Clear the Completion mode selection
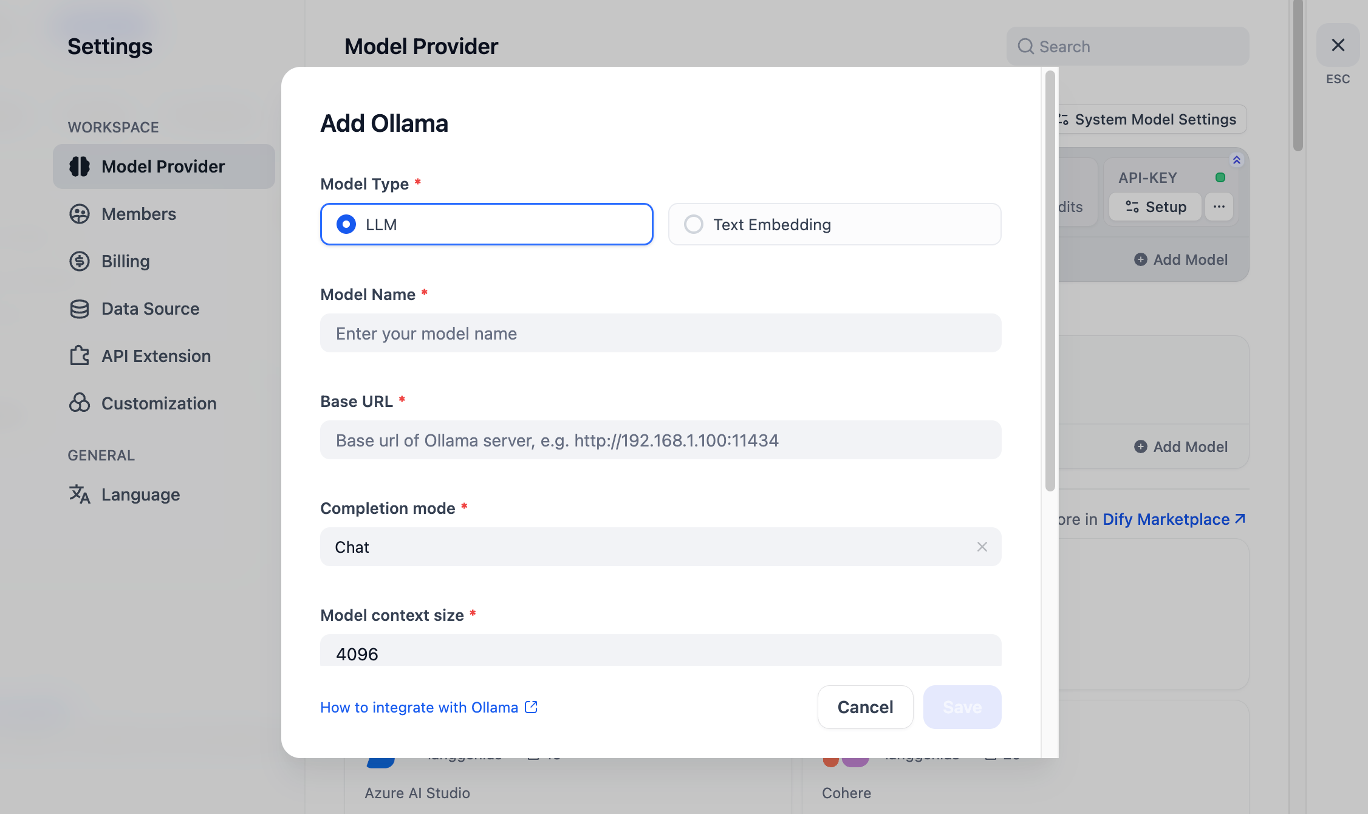The image size is (1368, 814). pos(982,547)
